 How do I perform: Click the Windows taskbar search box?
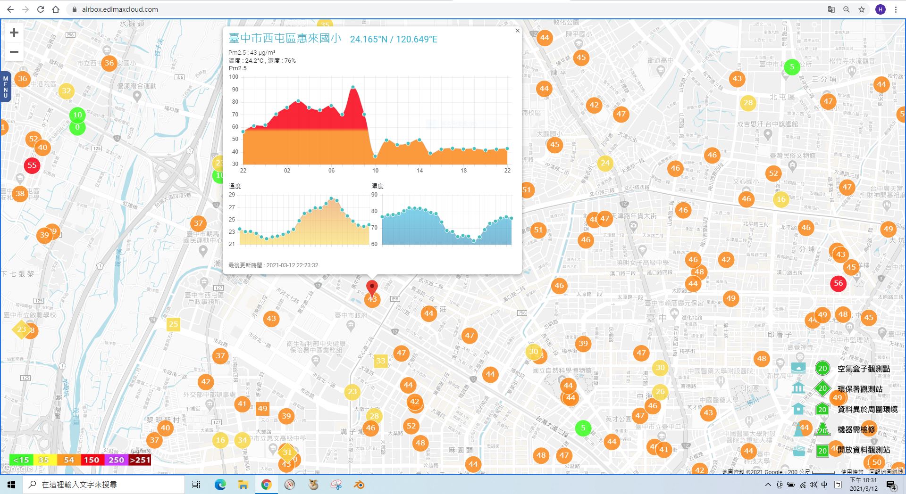[x=104, y=485]
